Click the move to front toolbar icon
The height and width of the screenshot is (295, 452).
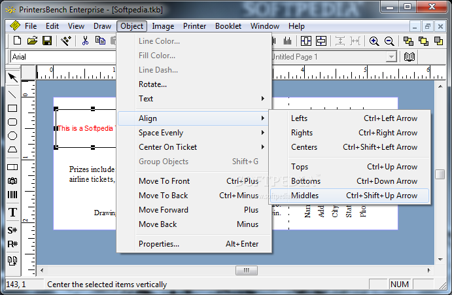pos(408,41)
